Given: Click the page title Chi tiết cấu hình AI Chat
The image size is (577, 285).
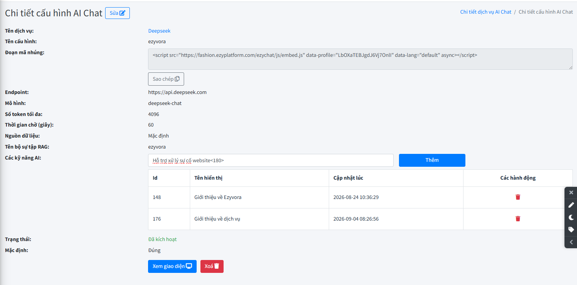Looking at the screenshot, I should (54, 13).
